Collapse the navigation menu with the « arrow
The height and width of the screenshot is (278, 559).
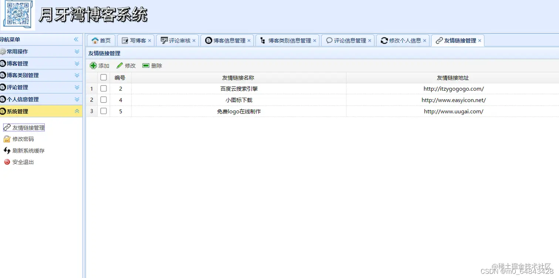coord(77,39)
